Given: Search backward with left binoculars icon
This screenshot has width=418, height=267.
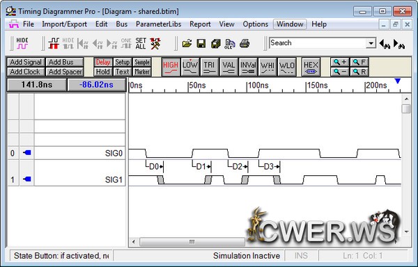Looking at the screenshot, I should click(385, 44).
